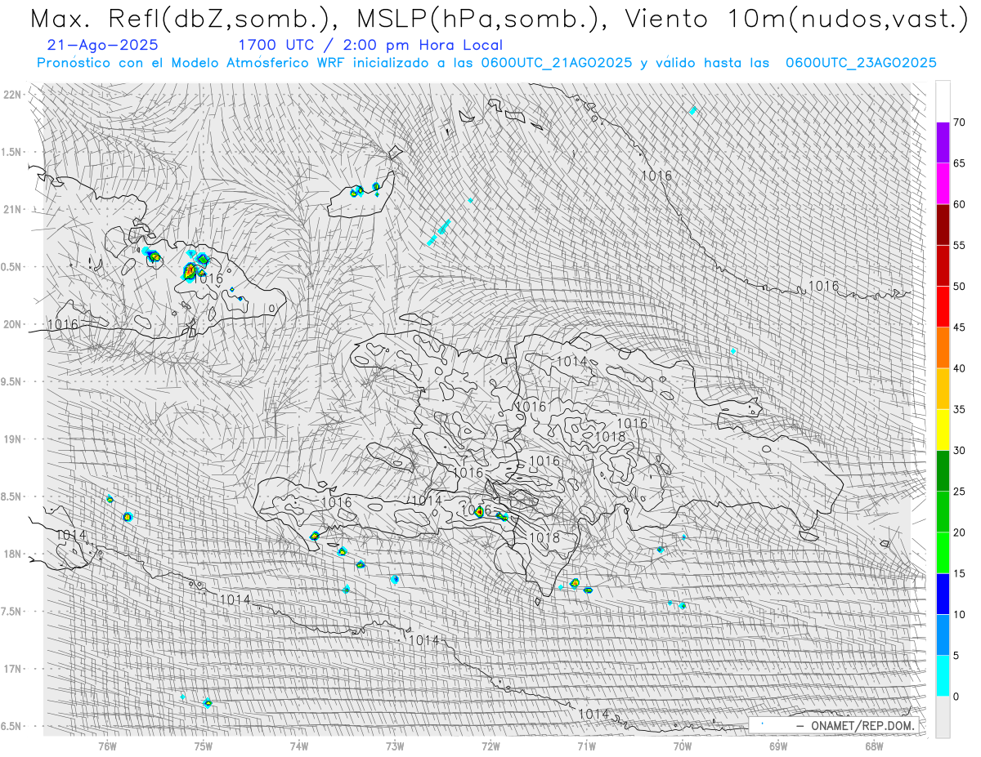This screenshot has height=757, width=981.
Task: Select the orange 40–45 dBZ legend band
Action: 943,348
